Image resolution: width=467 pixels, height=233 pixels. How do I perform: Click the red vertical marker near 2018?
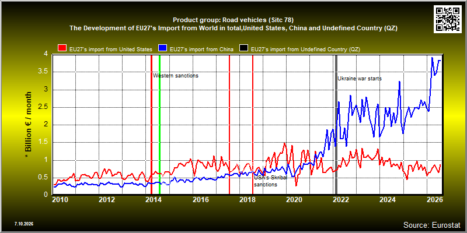point(253,125)
